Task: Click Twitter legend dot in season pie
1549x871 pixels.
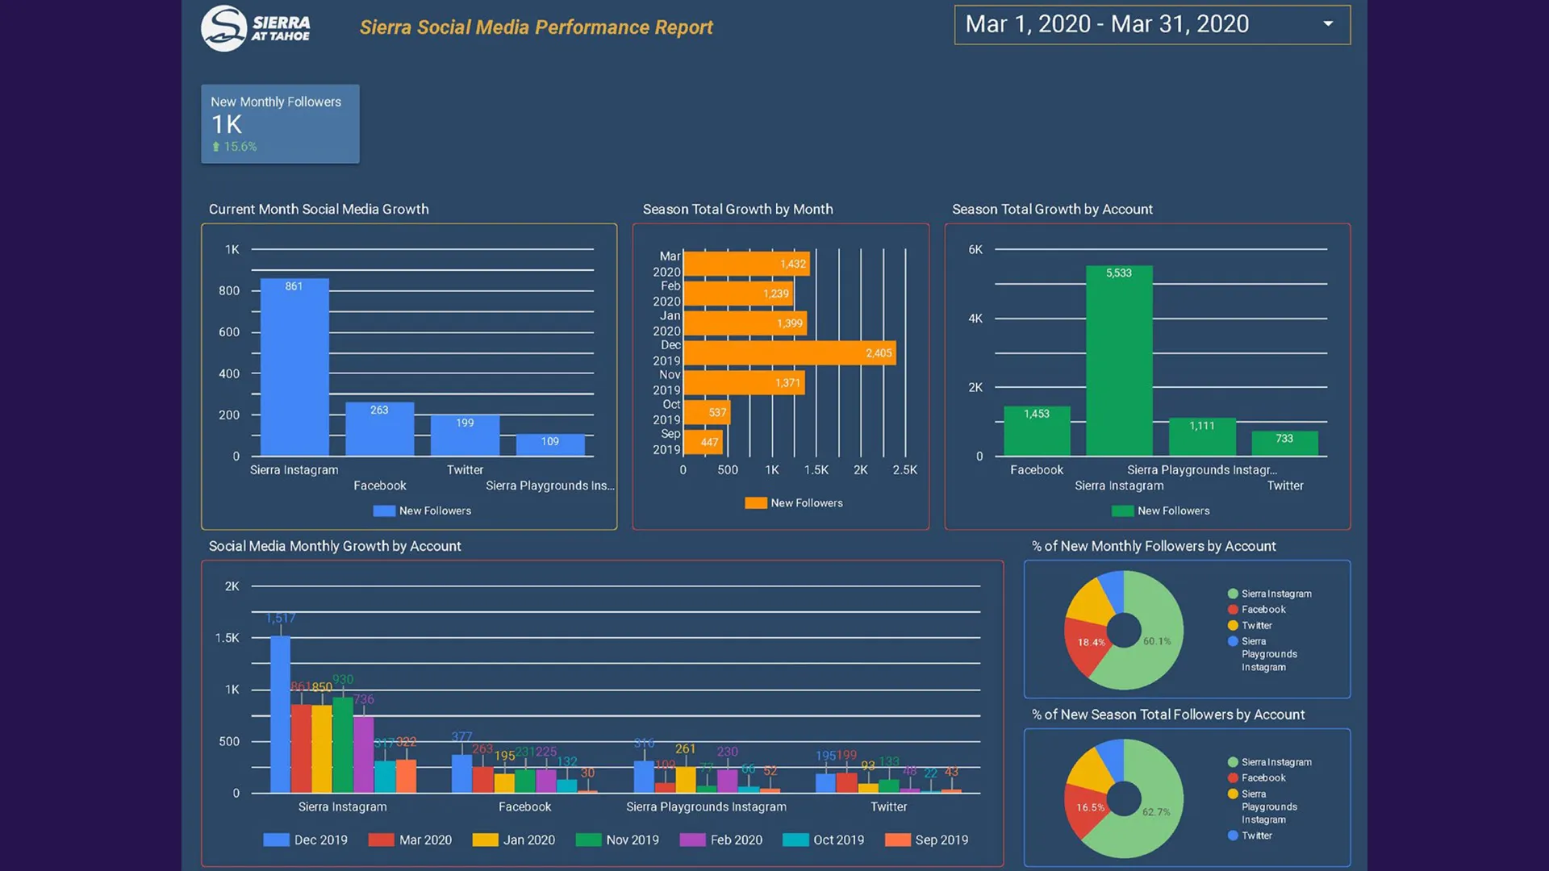Action: [1233, 836]
